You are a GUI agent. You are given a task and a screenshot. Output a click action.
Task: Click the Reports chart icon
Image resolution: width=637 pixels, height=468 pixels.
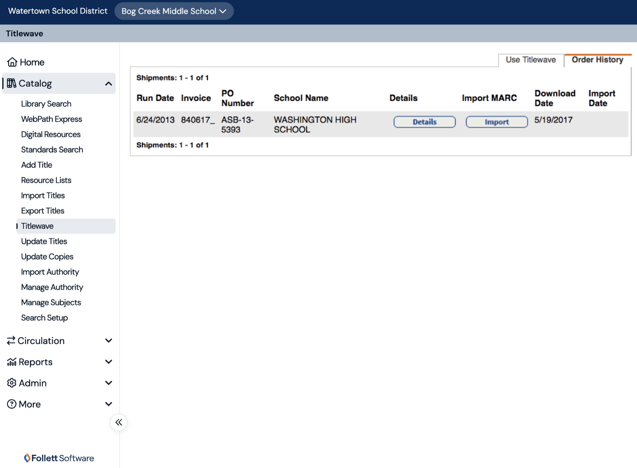pos(12,362)
